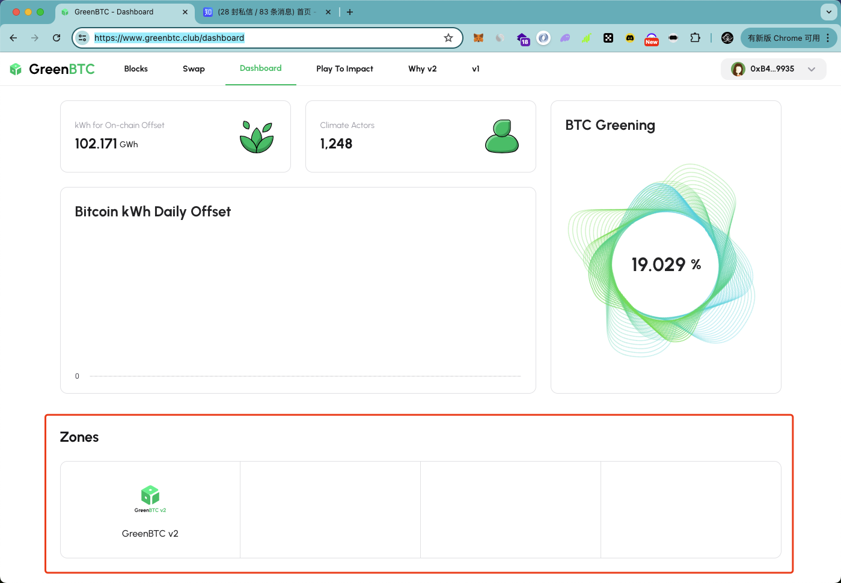The width and height of the screenshot is (841, 583).
Task: Open the Swap page
Action: (194, 69)
